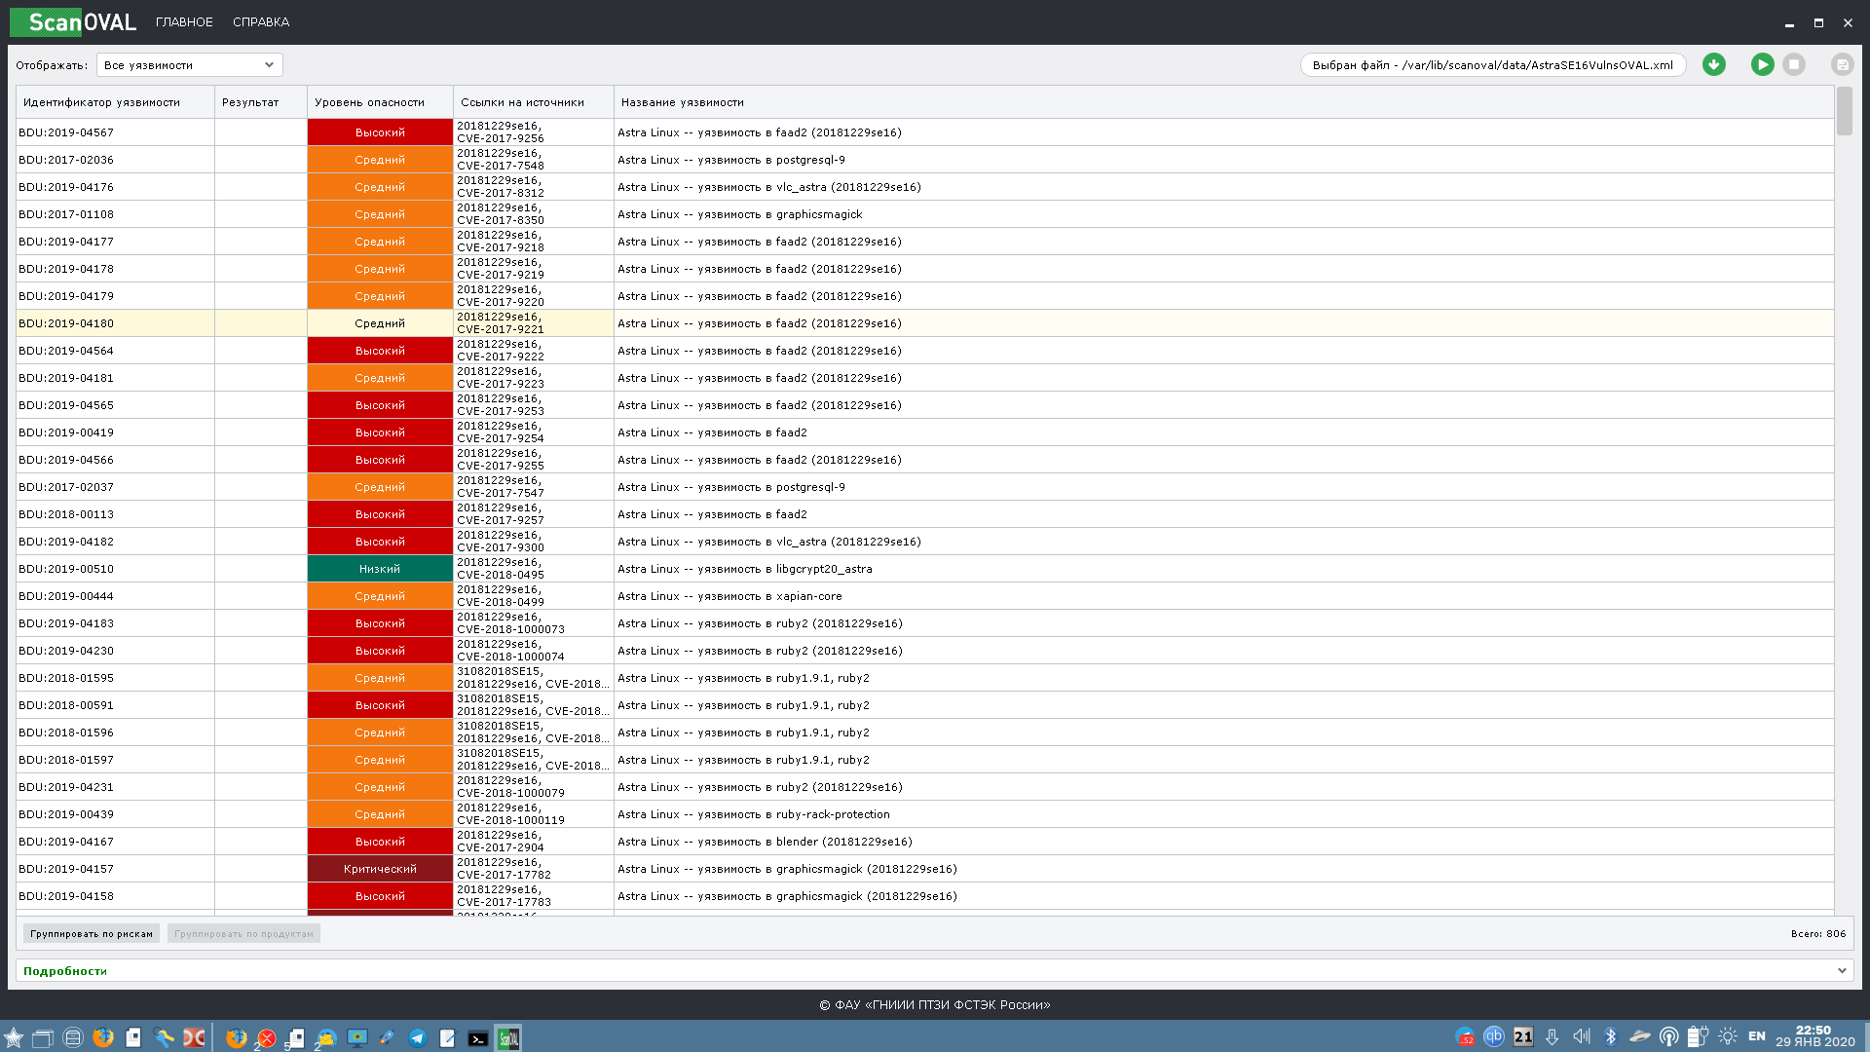
Task: Click the ScanOVAL logo
Action: (x=73, y=21)
